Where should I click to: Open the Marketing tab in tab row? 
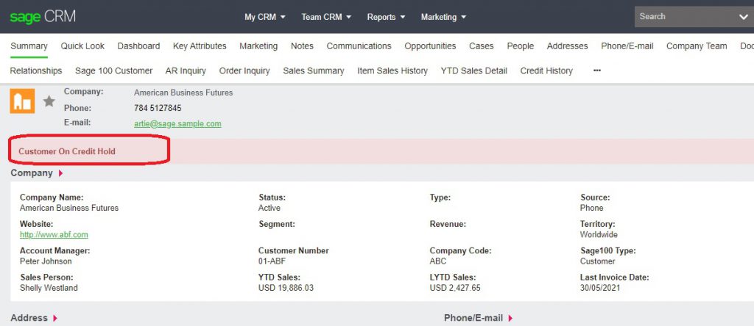pyautogui.click(x=258, y=46)
